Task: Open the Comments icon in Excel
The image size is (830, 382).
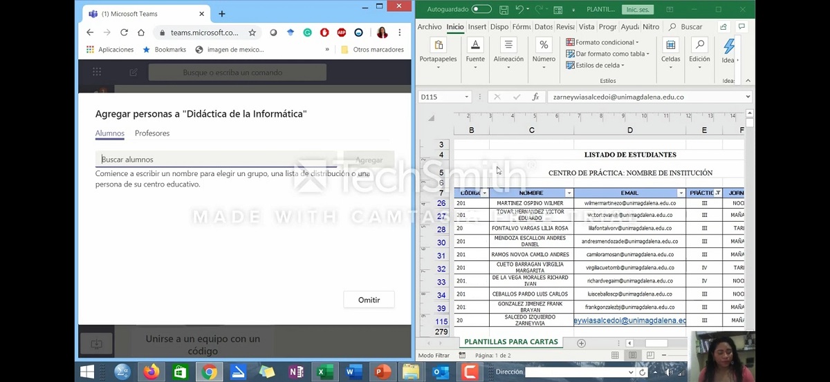Action: point(741,27)
